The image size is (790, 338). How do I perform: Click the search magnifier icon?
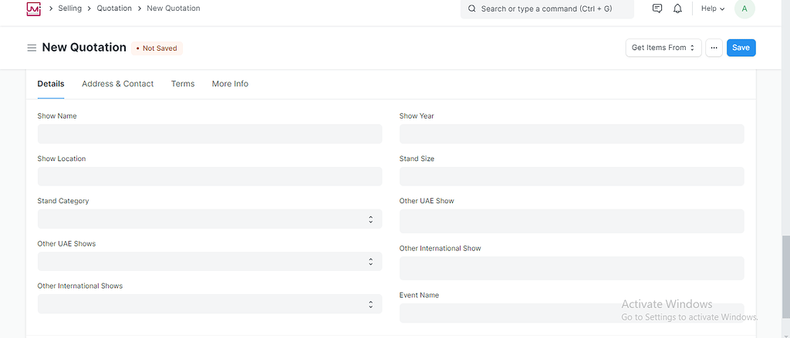[x=471, y=8]
